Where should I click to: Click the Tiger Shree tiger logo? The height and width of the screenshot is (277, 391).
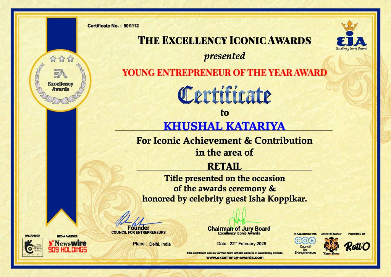(331, 246)
